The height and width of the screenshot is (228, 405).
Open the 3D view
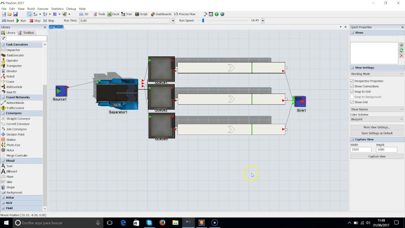pyautogui.click(x=84, y=14)
